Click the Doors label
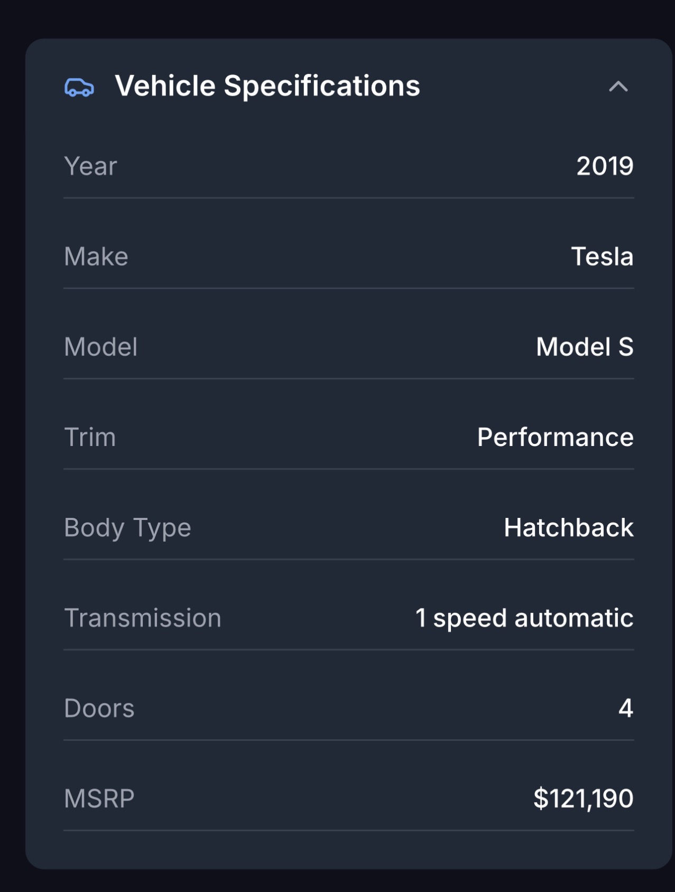 pos(99,708)
